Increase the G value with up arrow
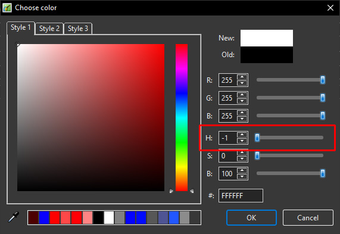 click(x=242, y=95)
